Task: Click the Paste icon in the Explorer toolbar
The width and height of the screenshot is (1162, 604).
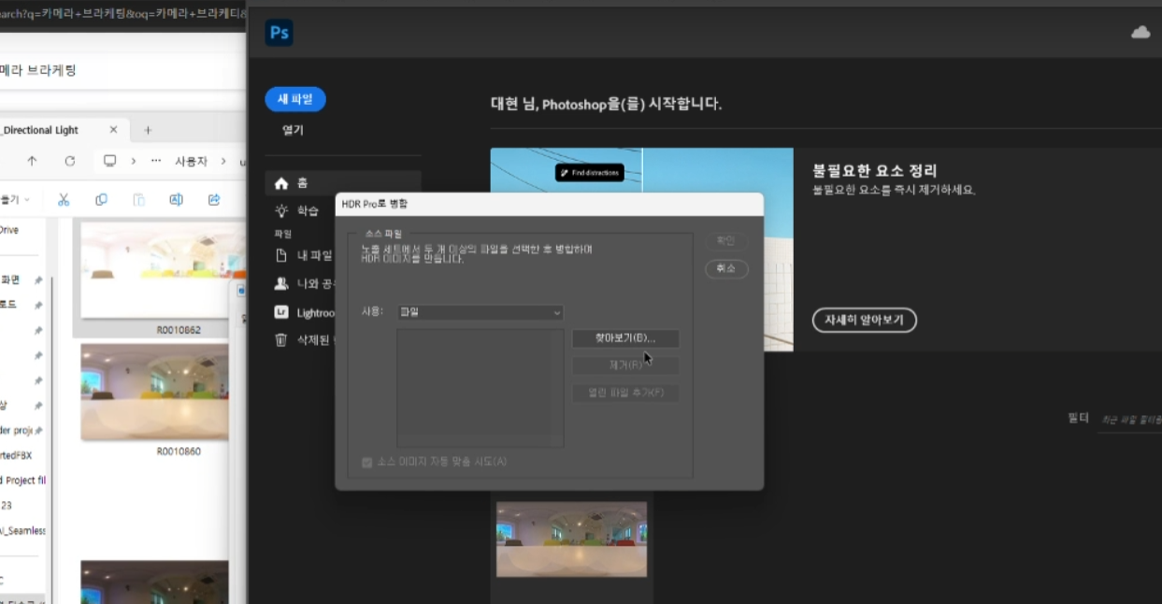Action: tap(138, 199)
